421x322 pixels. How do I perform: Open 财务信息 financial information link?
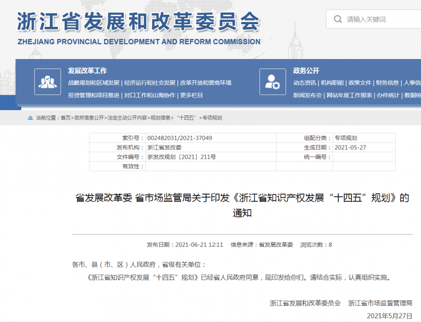click(x=387, y=83)
